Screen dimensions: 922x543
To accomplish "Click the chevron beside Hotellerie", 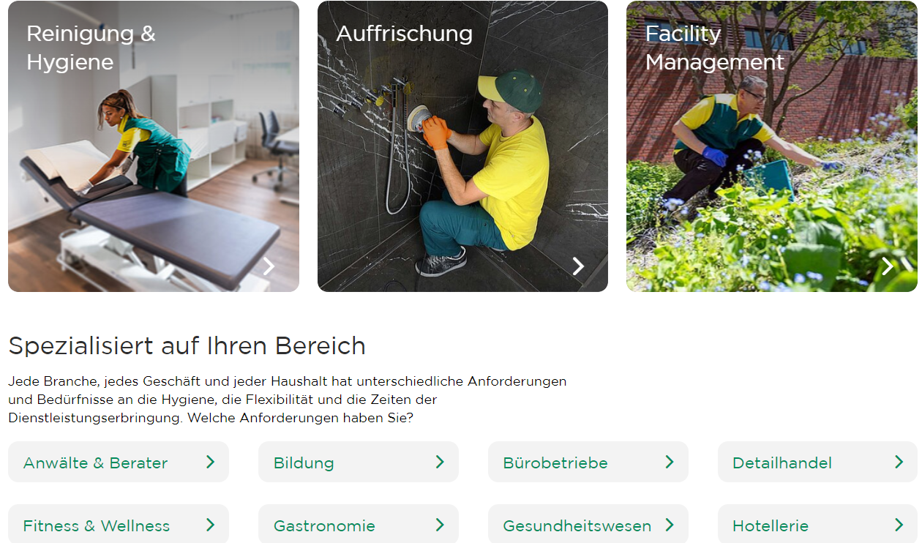I will (x=899, y=525).
